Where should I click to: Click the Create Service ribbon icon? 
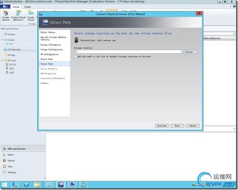click(6, 16)
